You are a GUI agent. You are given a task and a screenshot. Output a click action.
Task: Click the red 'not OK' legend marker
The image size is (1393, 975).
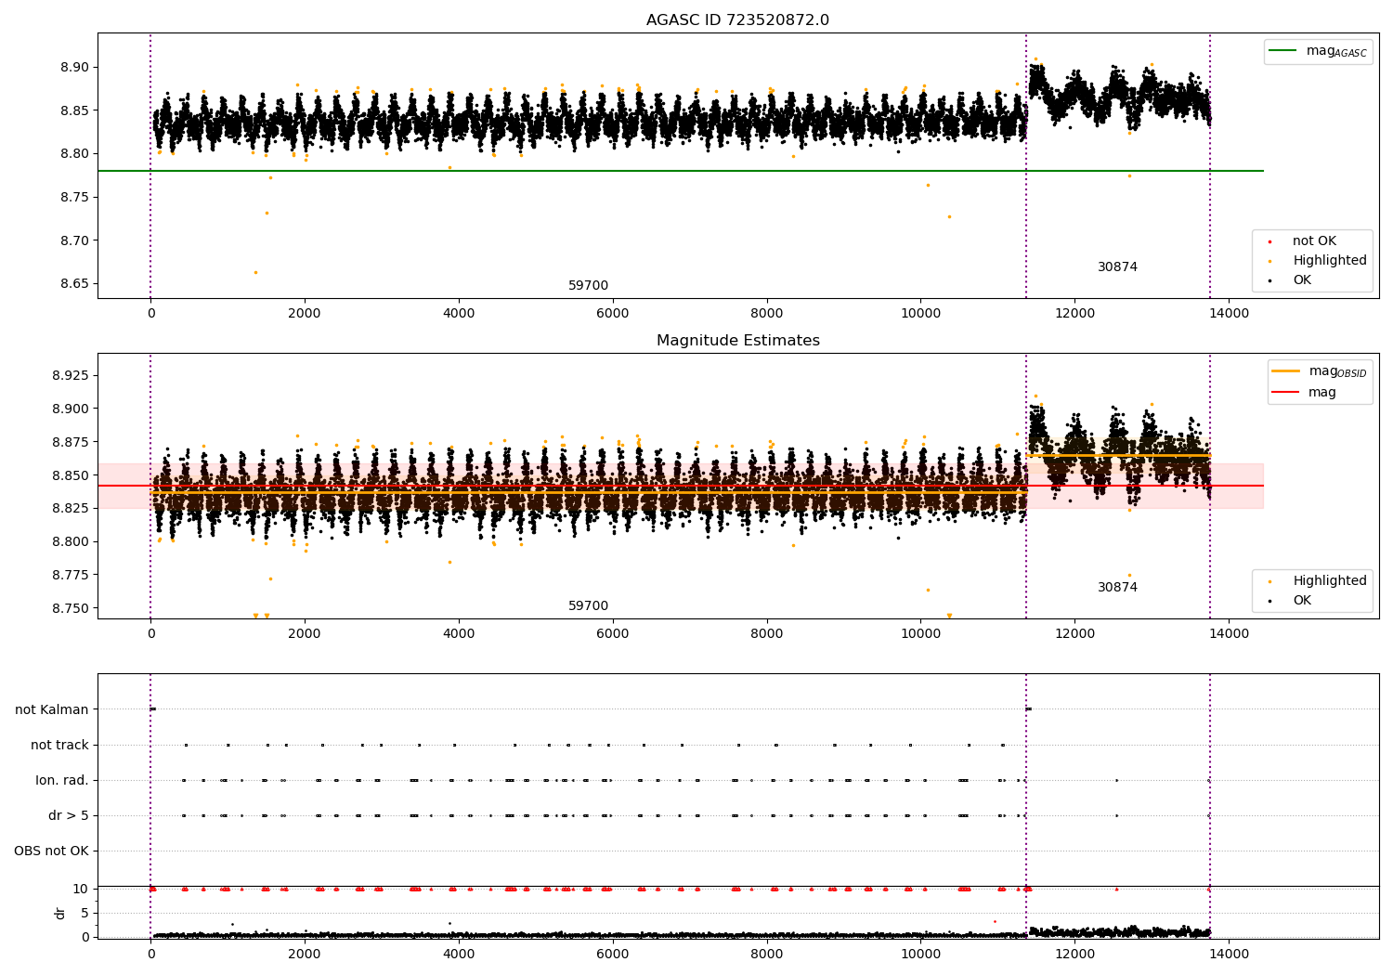pyautogui.click(x=1269, y=241)
